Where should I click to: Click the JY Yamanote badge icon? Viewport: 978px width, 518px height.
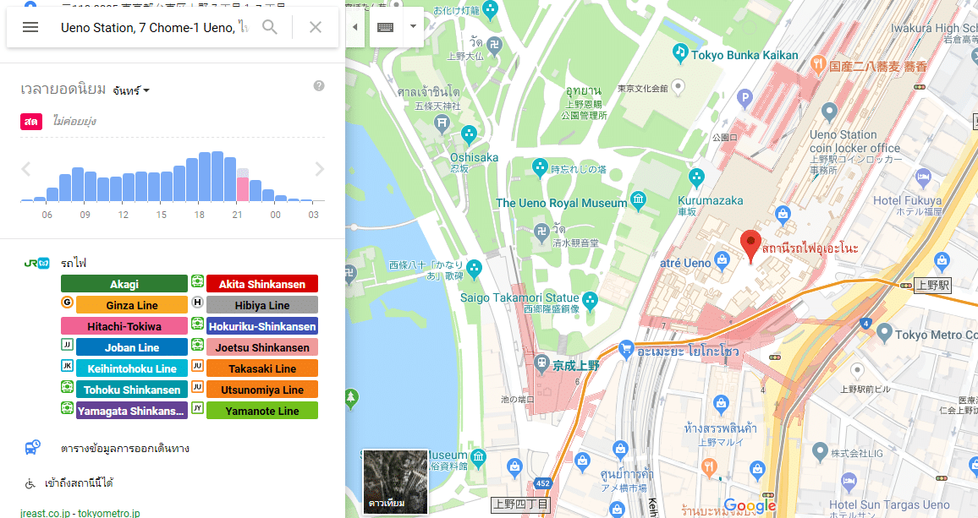point(197,408)
